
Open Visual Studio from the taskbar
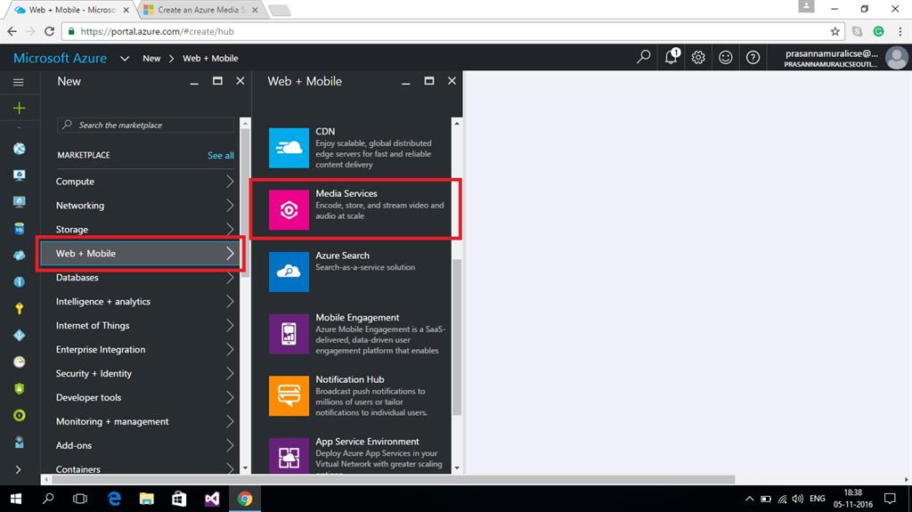[212, 499]
